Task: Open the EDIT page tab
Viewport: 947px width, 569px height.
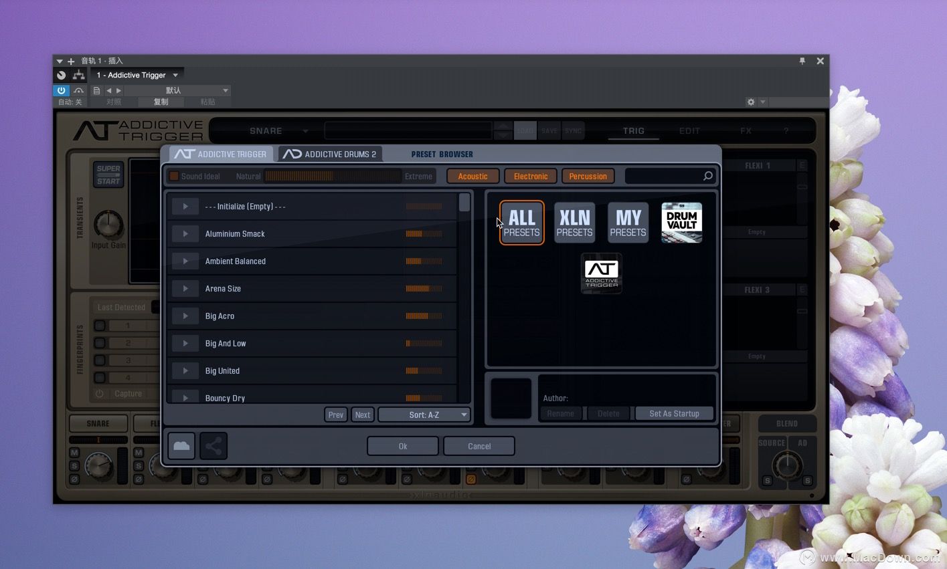Action: point(689,131)
